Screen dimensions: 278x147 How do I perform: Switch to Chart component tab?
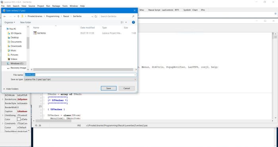click(x=195, y=10)
